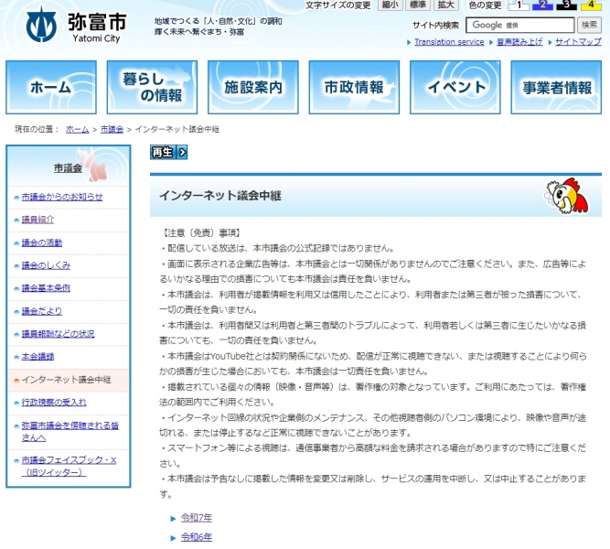Select black color scheme 3
The height and width of the screenshot is (549, 610).
click(x=566, y=5)
